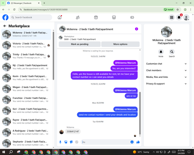Click the conversation list scrollbar
This screenshot has width=194, height=155.
pos(54,55)
